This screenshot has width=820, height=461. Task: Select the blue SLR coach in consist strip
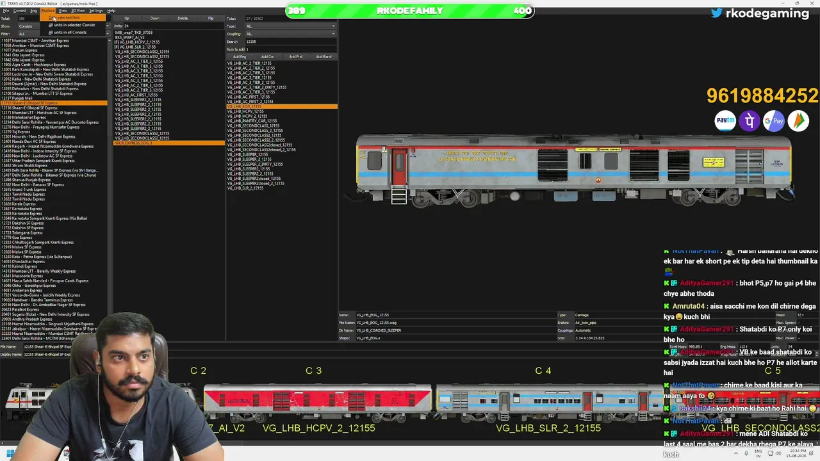pos(550,403)
